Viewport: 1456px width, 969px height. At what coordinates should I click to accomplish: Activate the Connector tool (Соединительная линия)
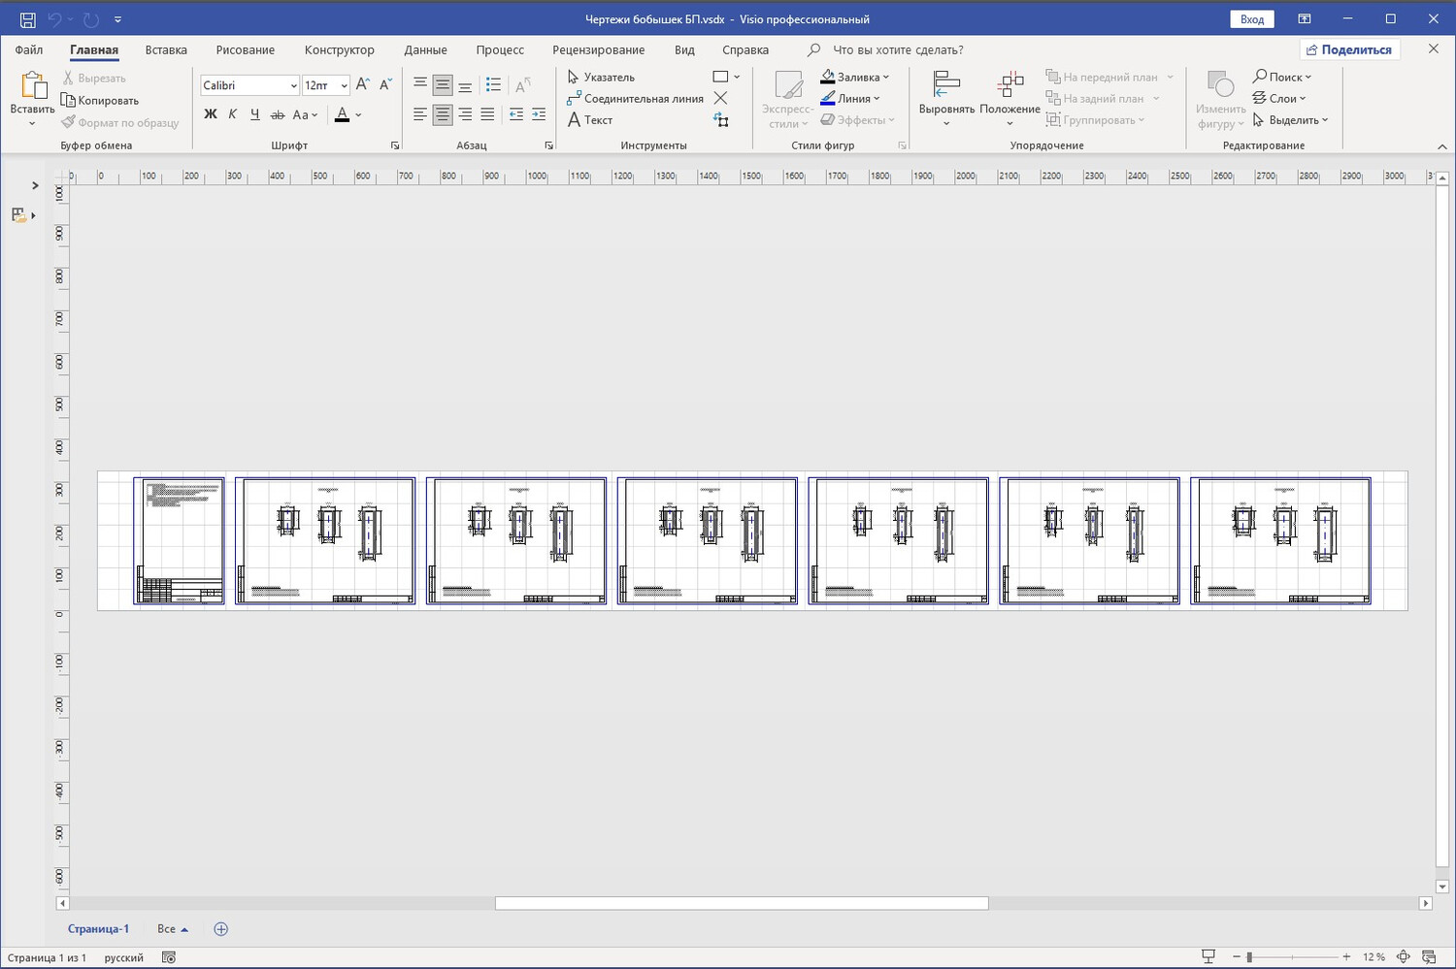635,98
